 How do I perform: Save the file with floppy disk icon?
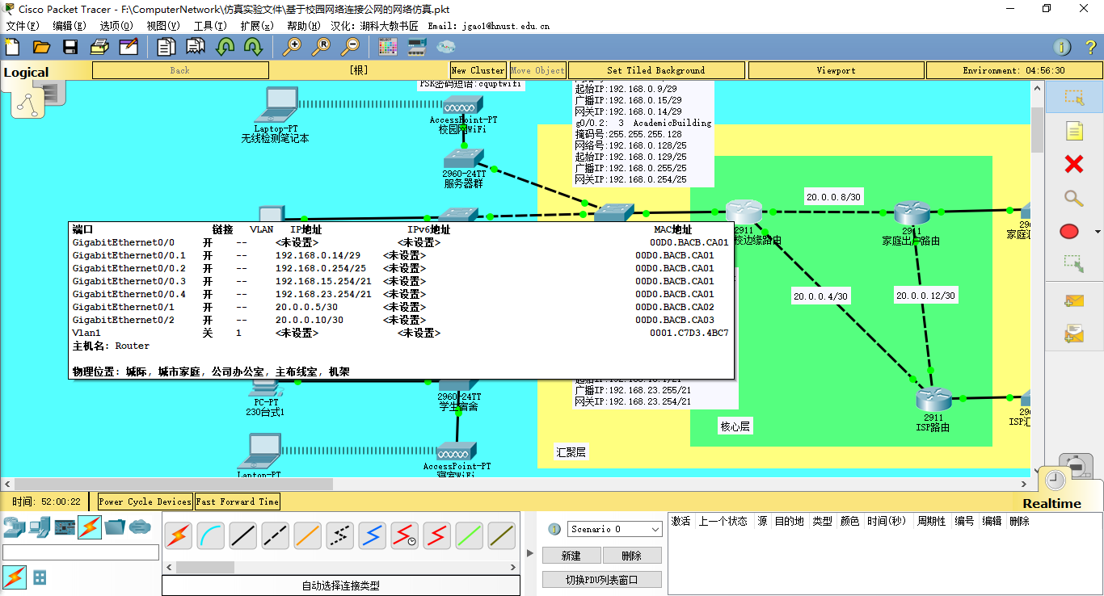(x=70, y=47)
